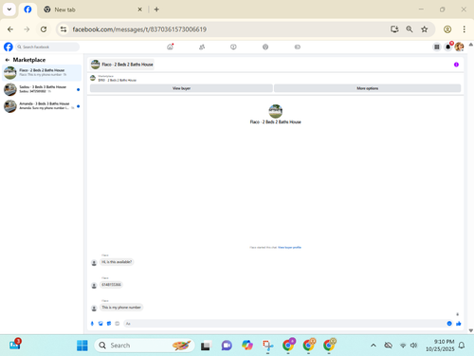This screenshot has width=474, height=356.
Task: Focus the Aa message input field
Action: [284, 324]
